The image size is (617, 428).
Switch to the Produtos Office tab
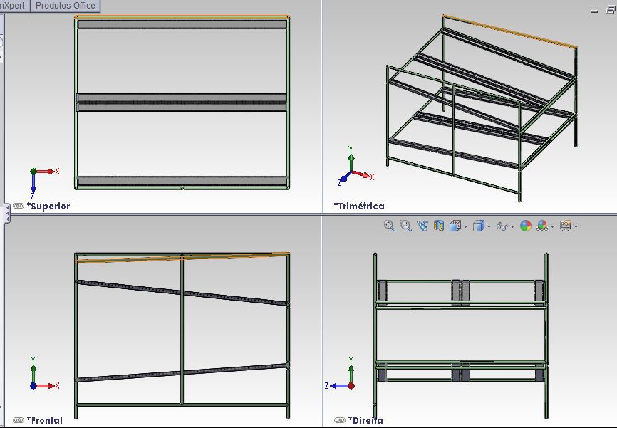pyautogui.click(x=65, y=5)
